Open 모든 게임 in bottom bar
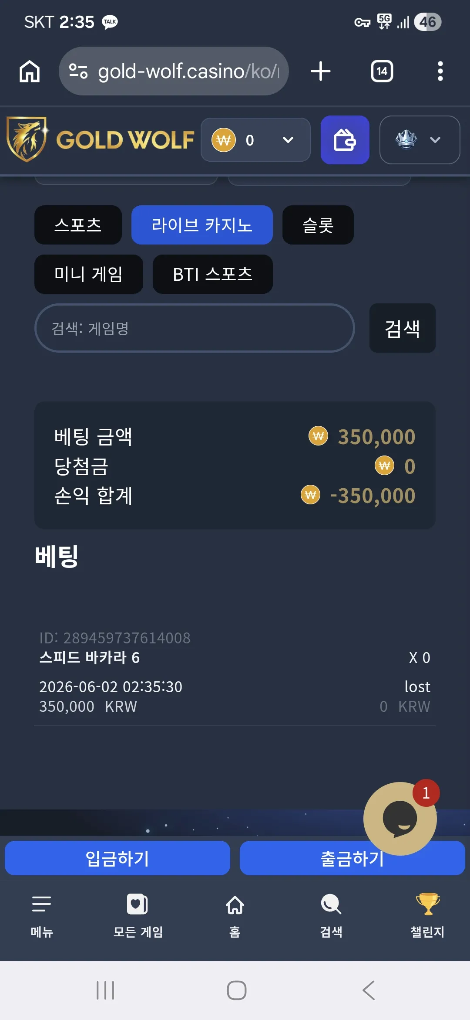This screenshot has width=470, height=1020. point(138,915)
